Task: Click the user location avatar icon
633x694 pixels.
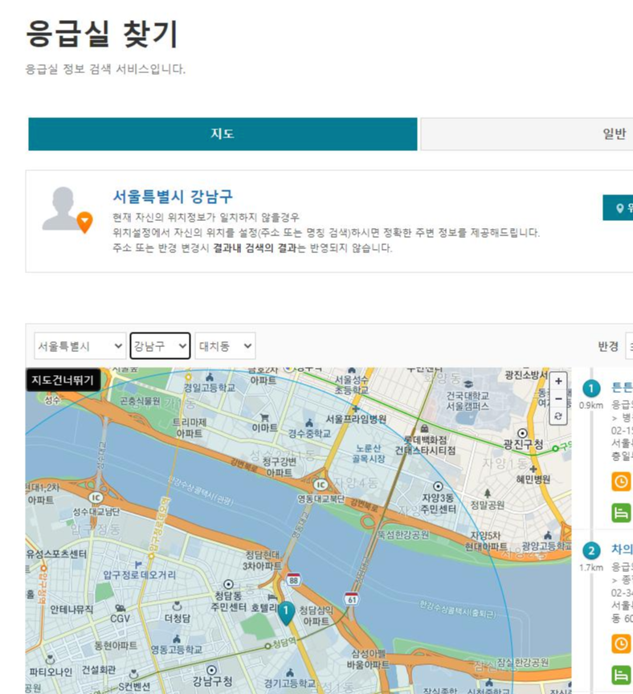Action: (67, 210)
